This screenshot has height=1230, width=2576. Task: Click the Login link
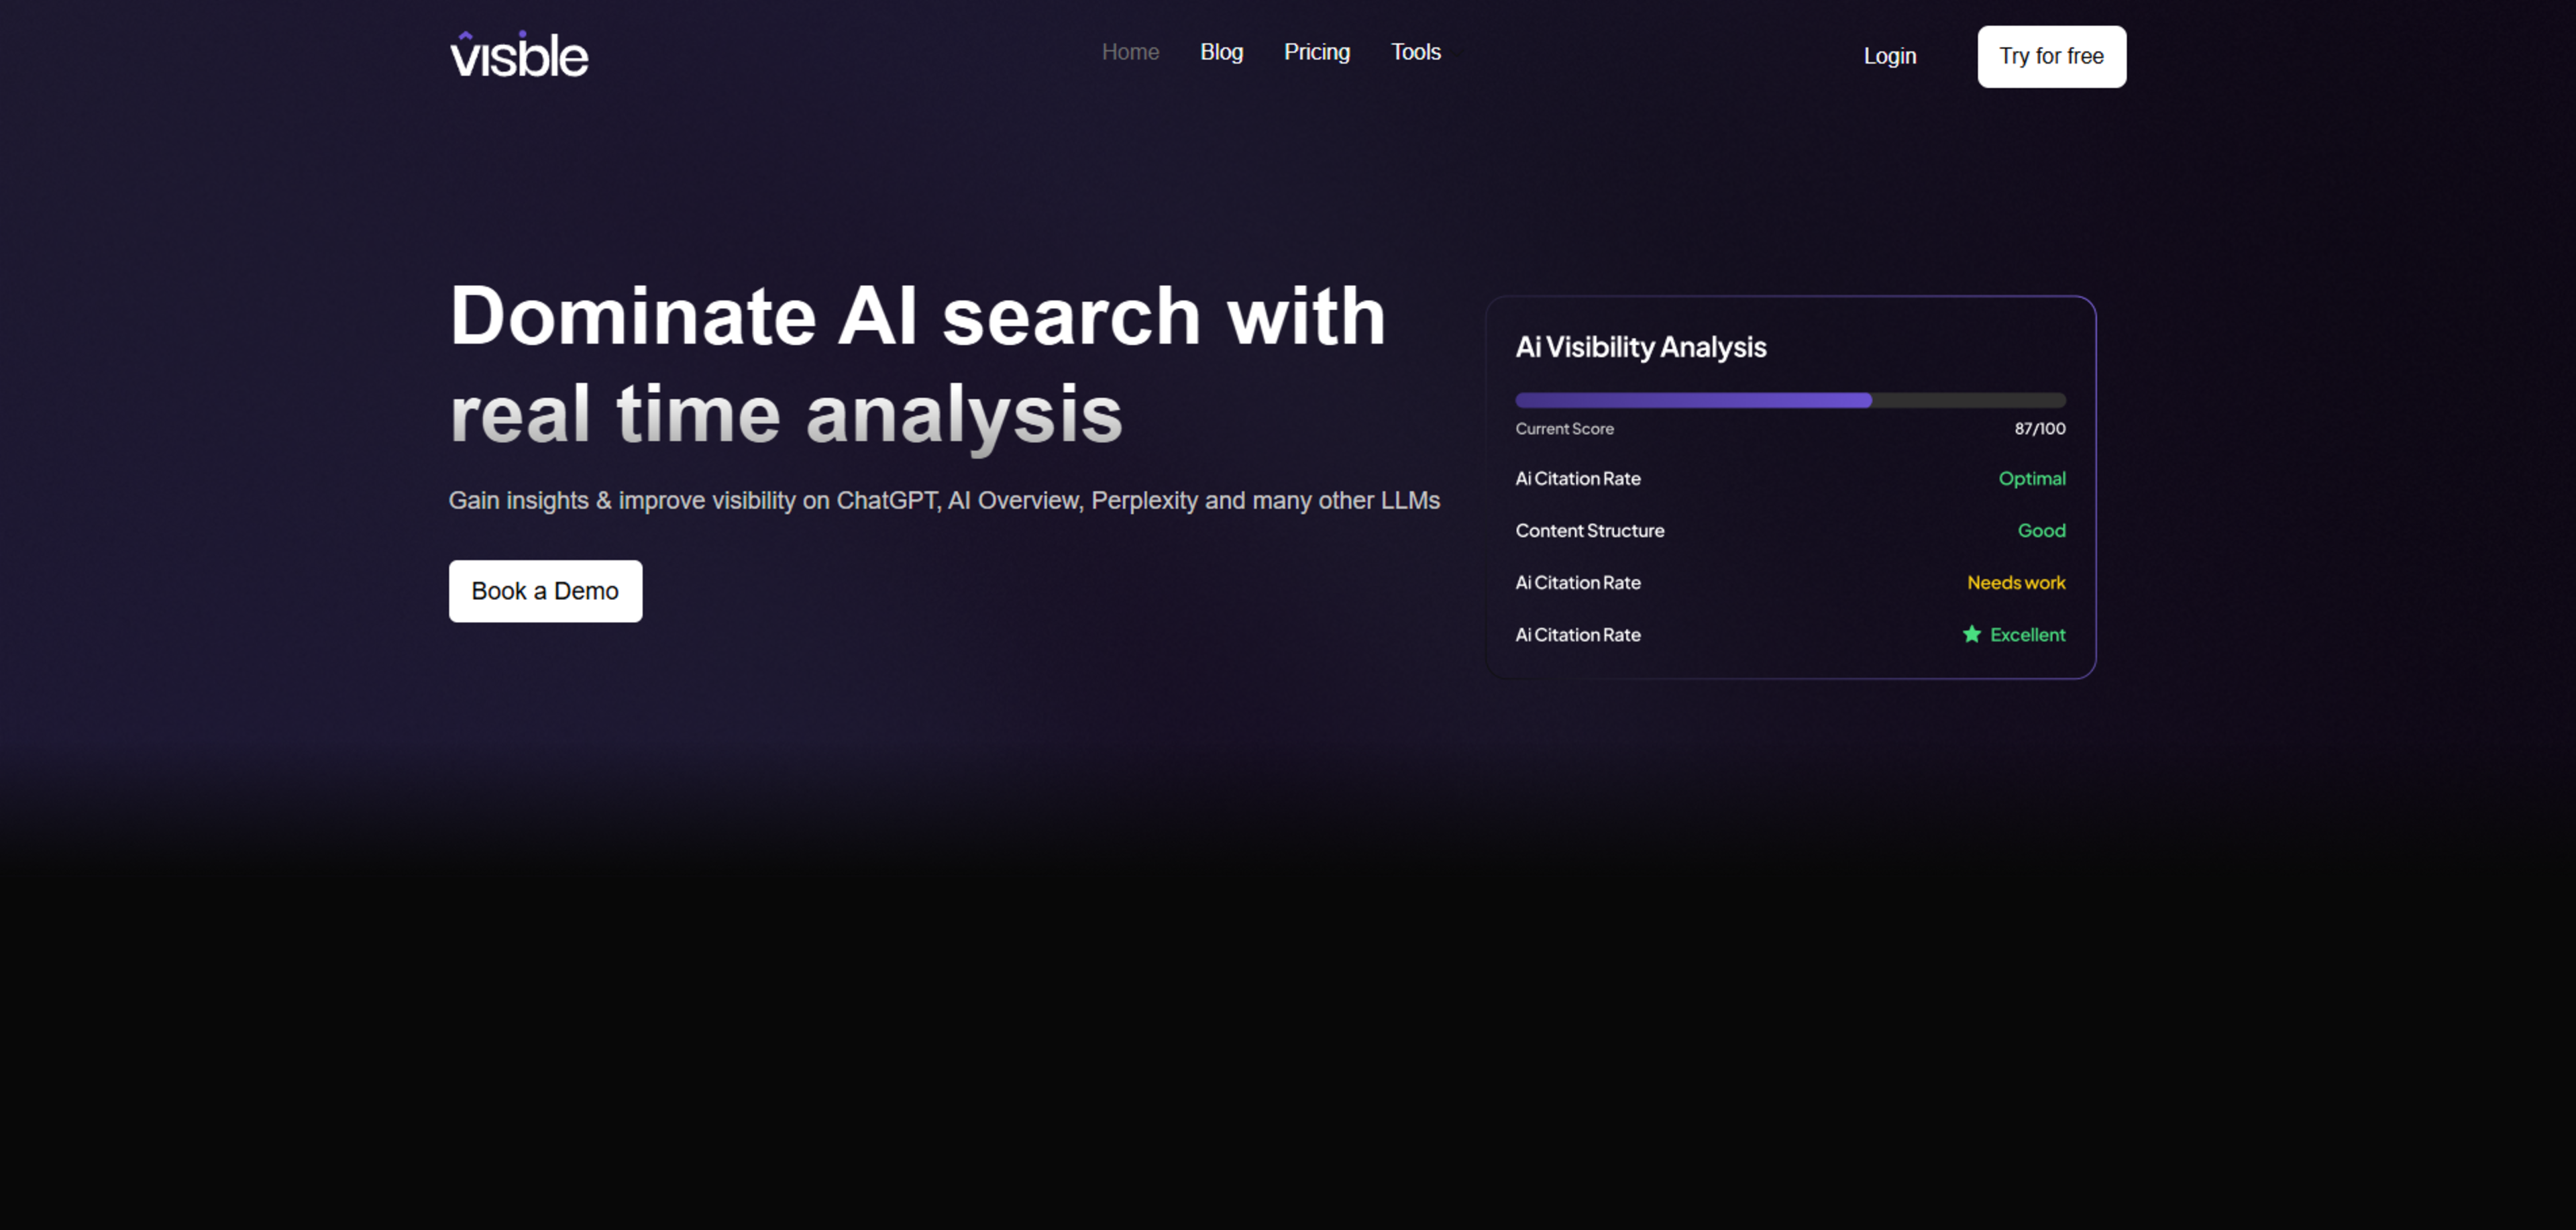pyautogui.click(x=1889, y=56)
